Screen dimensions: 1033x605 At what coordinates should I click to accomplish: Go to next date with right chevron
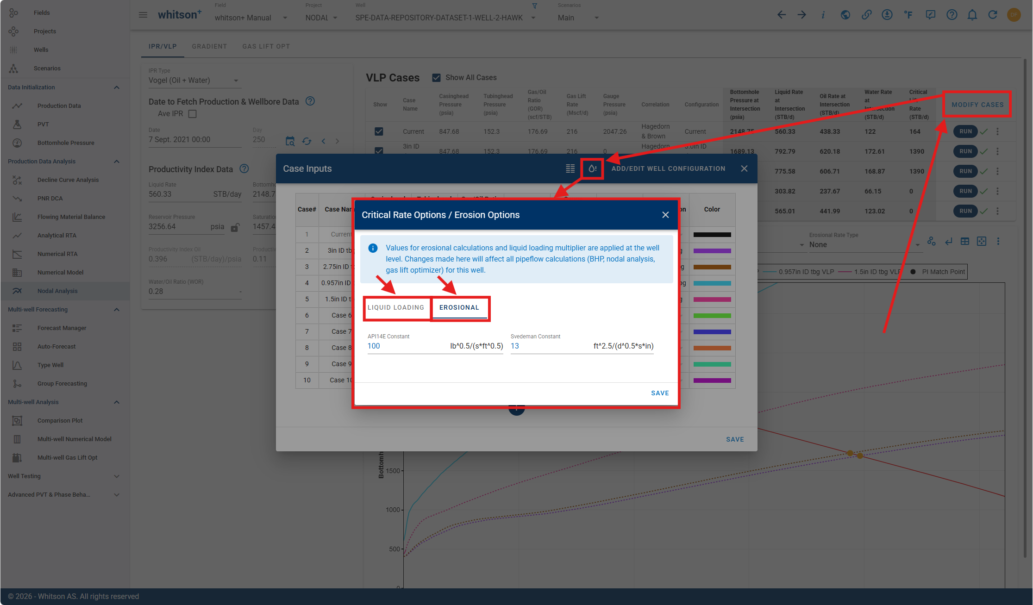pos(338,141)
